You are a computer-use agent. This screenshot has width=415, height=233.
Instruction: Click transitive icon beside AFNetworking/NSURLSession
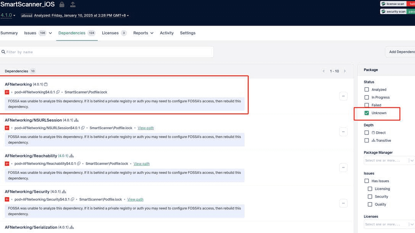(76, 120)
